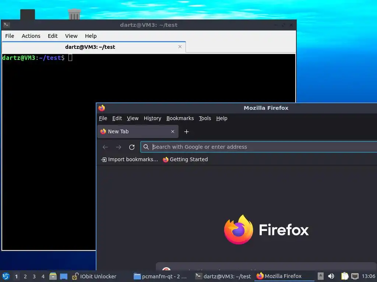This screenshot has height=282, width=377.
Task: Open terminal Help menu
Action: (91, 36)
